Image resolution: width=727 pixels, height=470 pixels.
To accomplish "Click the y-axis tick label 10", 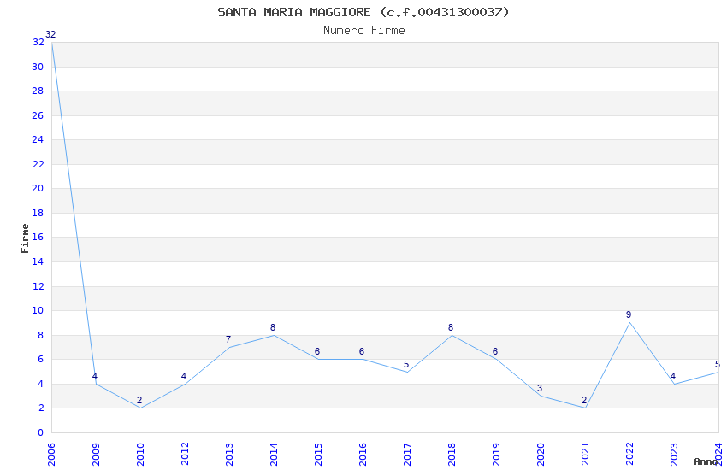I will tap(38, 311).
